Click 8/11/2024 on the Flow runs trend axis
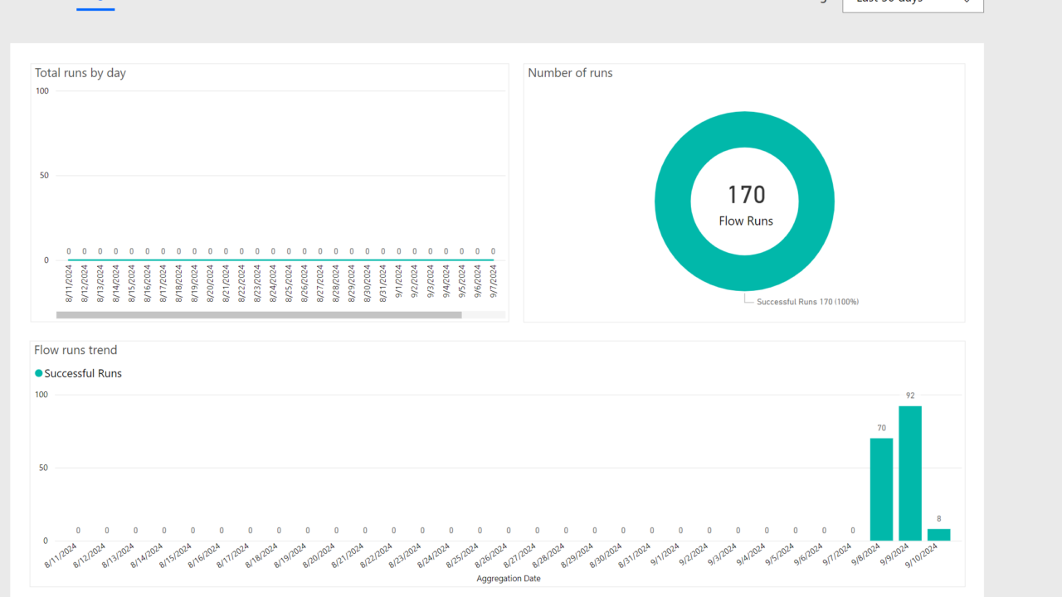The image size is (1062, 597). pyautogui.click(x=62, y=556)
